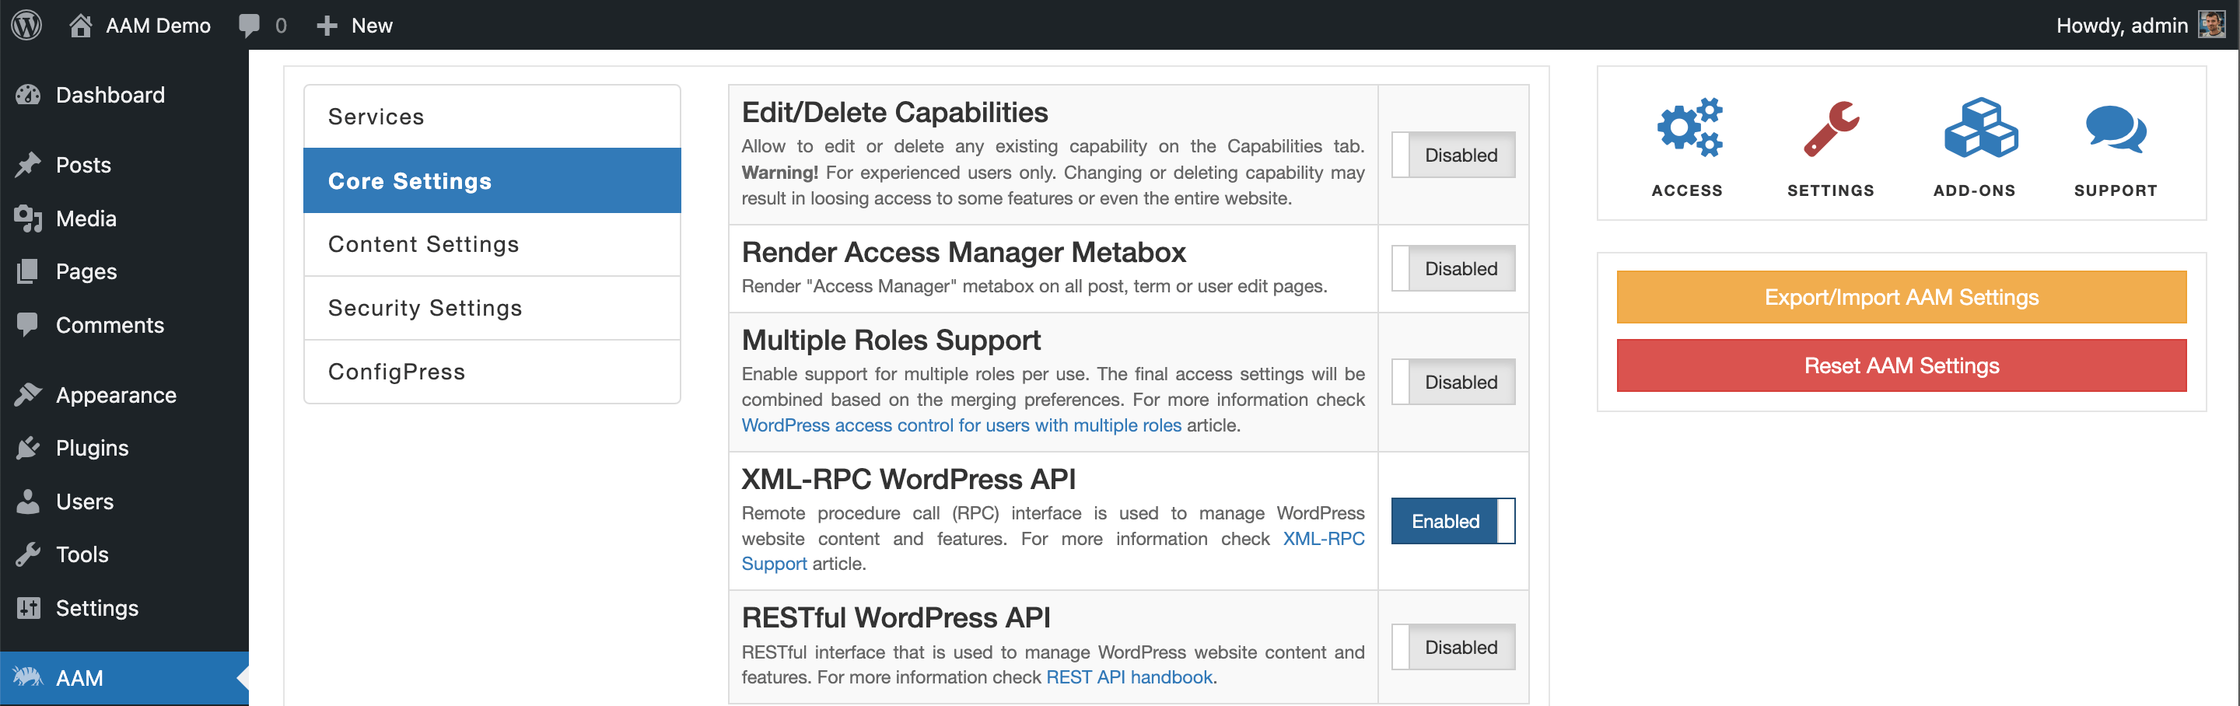The width and height of the screenshot is (2240, 706).
Task: Open the Services tab
Action: click(x=492, y=117)
